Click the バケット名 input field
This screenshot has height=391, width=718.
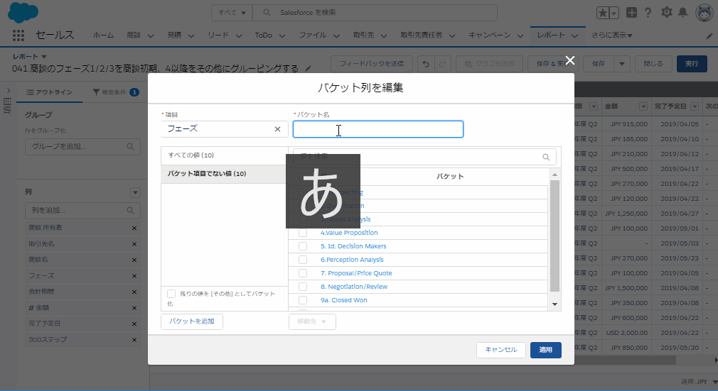[378, 129]
